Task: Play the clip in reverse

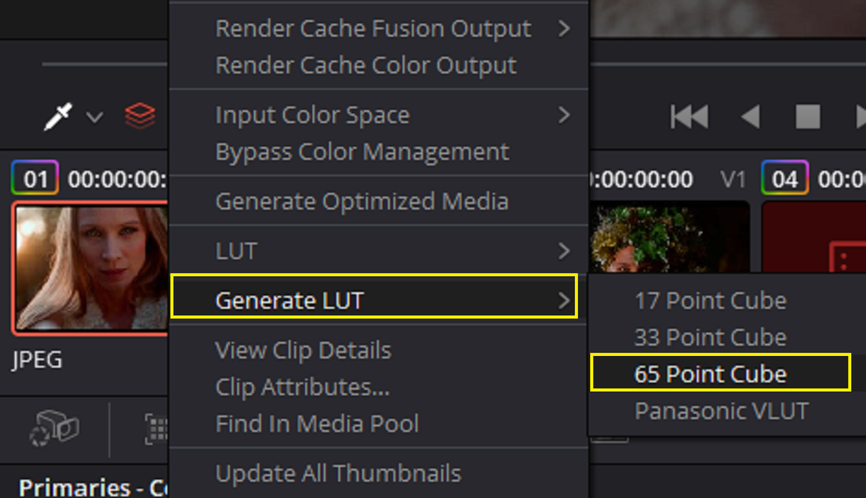Action: pos(750,116)
